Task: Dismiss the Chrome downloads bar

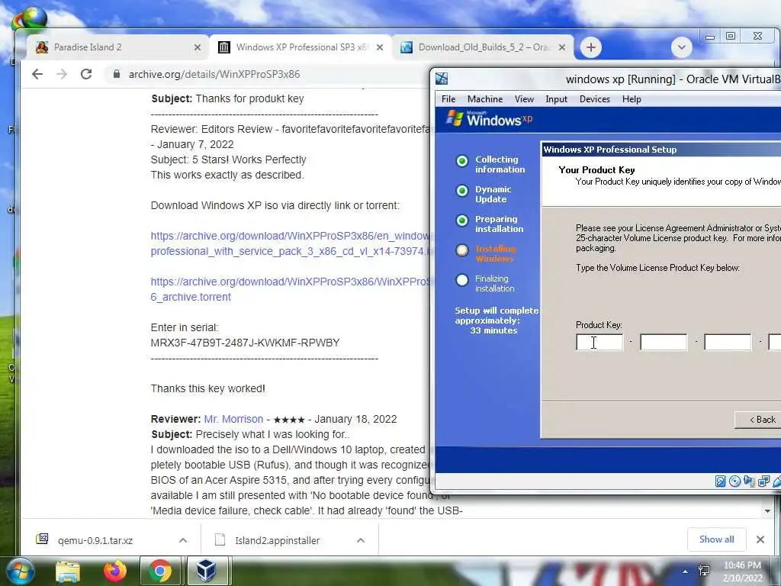Action: point(760,539)
